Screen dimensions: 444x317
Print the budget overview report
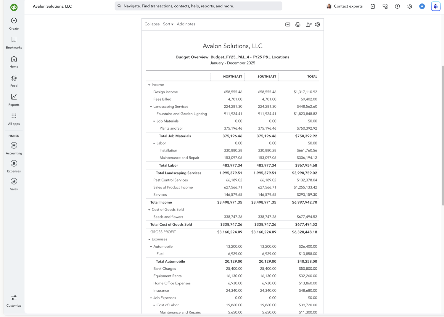click(x=298, y=25)
